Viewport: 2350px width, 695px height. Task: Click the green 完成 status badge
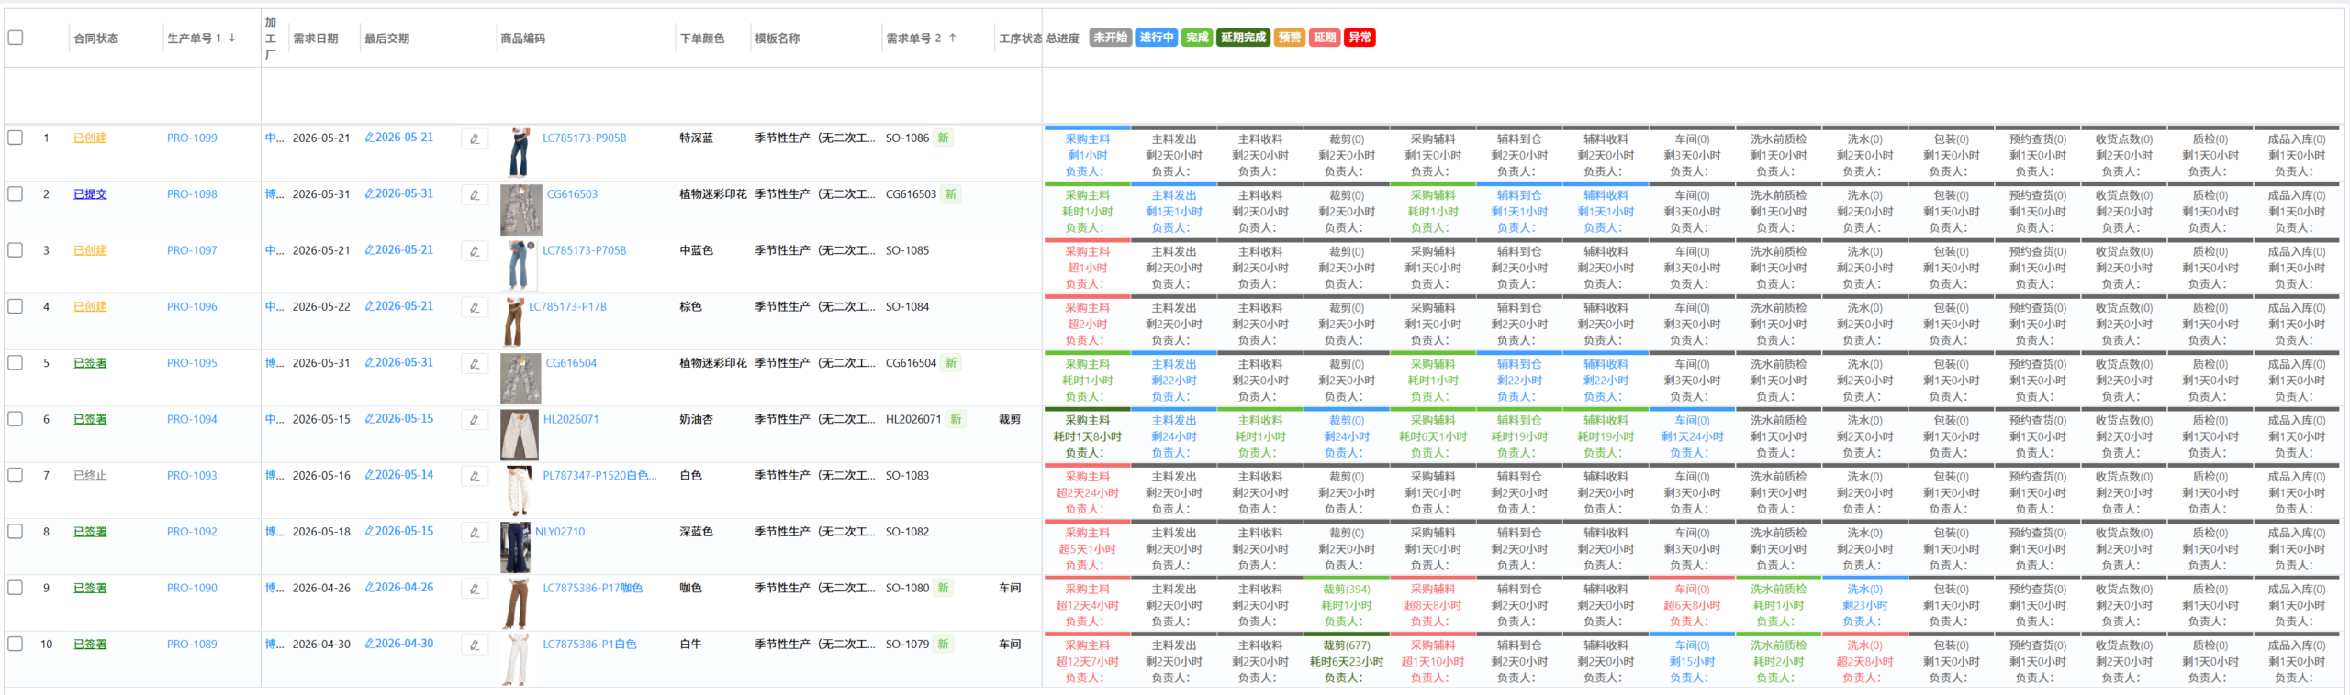coord(1197,38)
